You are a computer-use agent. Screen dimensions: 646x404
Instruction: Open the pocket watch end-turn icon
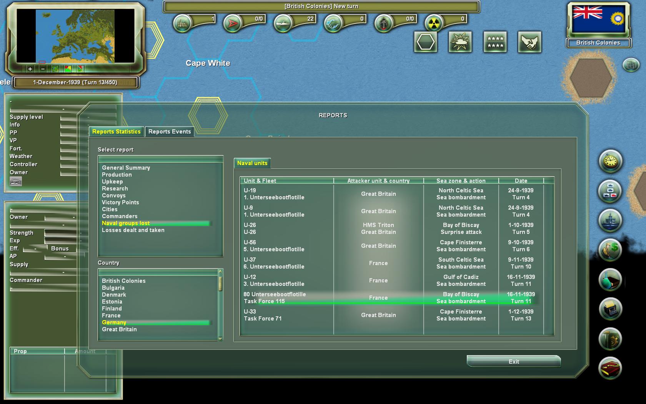pyautogui.click(x=610, y=161)
